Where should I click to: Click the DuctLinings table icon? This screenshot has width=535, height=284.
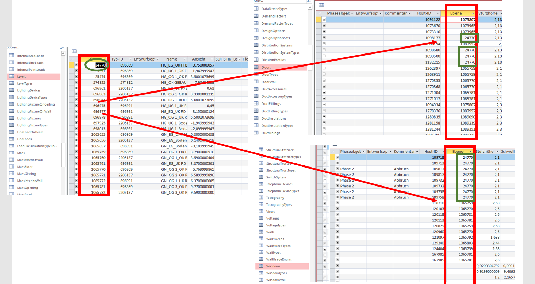pos(256,133)
